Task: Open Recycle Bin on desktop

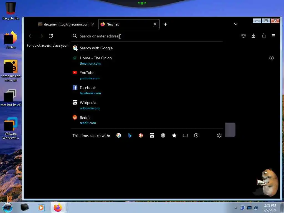Action: (11, 11)
